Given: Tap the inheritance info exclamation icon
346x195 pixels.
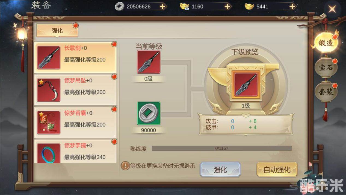Looking at the screenshot, I should click(125, 165).
